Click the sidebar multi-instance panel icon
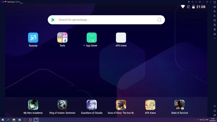This screenshot has width=217, height=122. [x=215, y=25]
